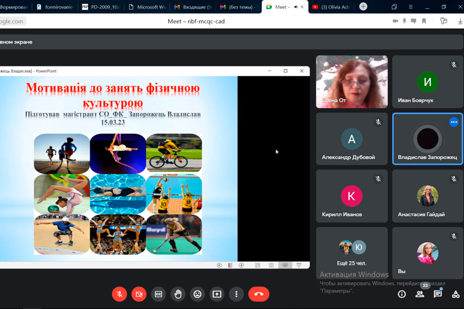Unmute microphone in Meet call controls
Screen dimensions: 464x309
120,294
